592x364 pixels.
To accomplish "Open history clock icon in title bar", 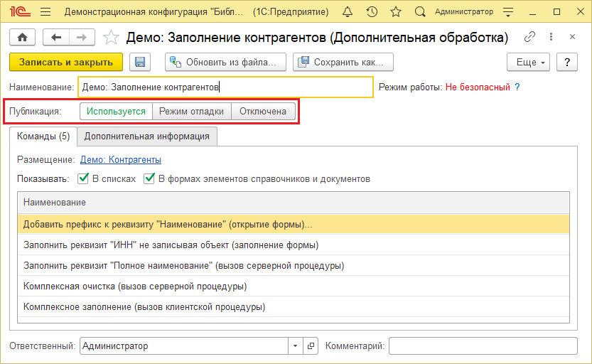I will coord(372,12).
